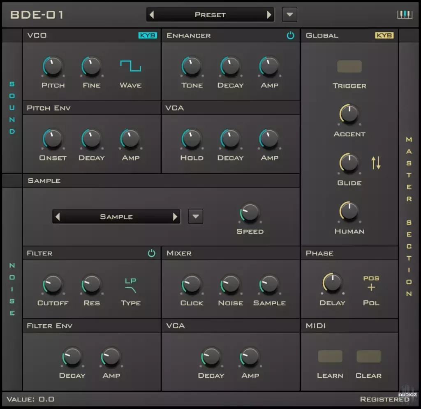This screenshot has width=421, height=409.
Task: Click the Sample name display
Action: point(116,216)
